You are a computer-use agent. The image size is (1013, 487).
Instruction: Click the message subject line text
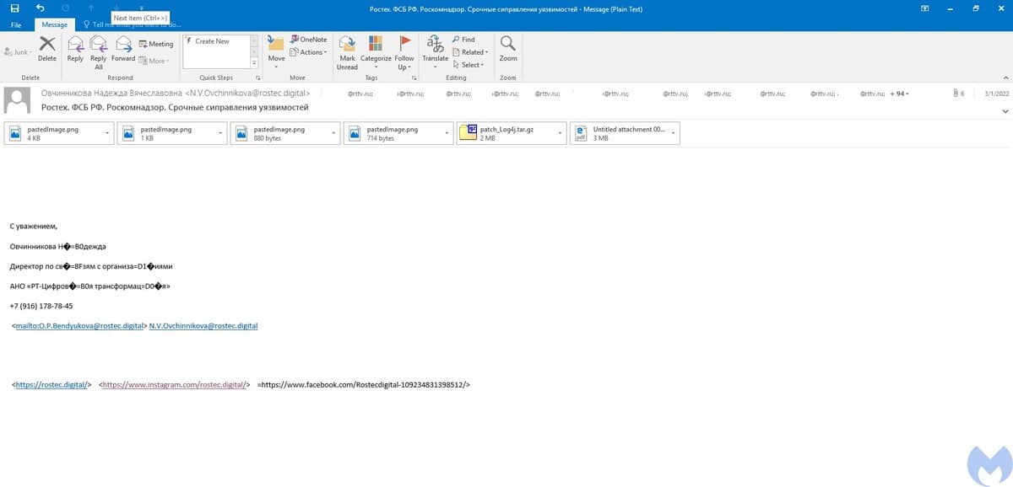[175, 108]
